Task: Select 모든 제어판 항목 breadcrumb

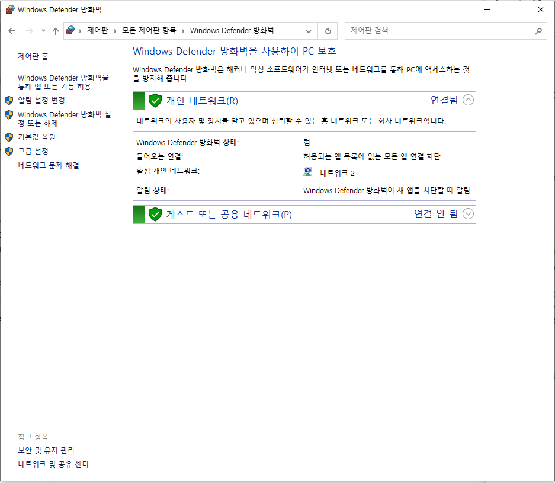Action: 149,30
